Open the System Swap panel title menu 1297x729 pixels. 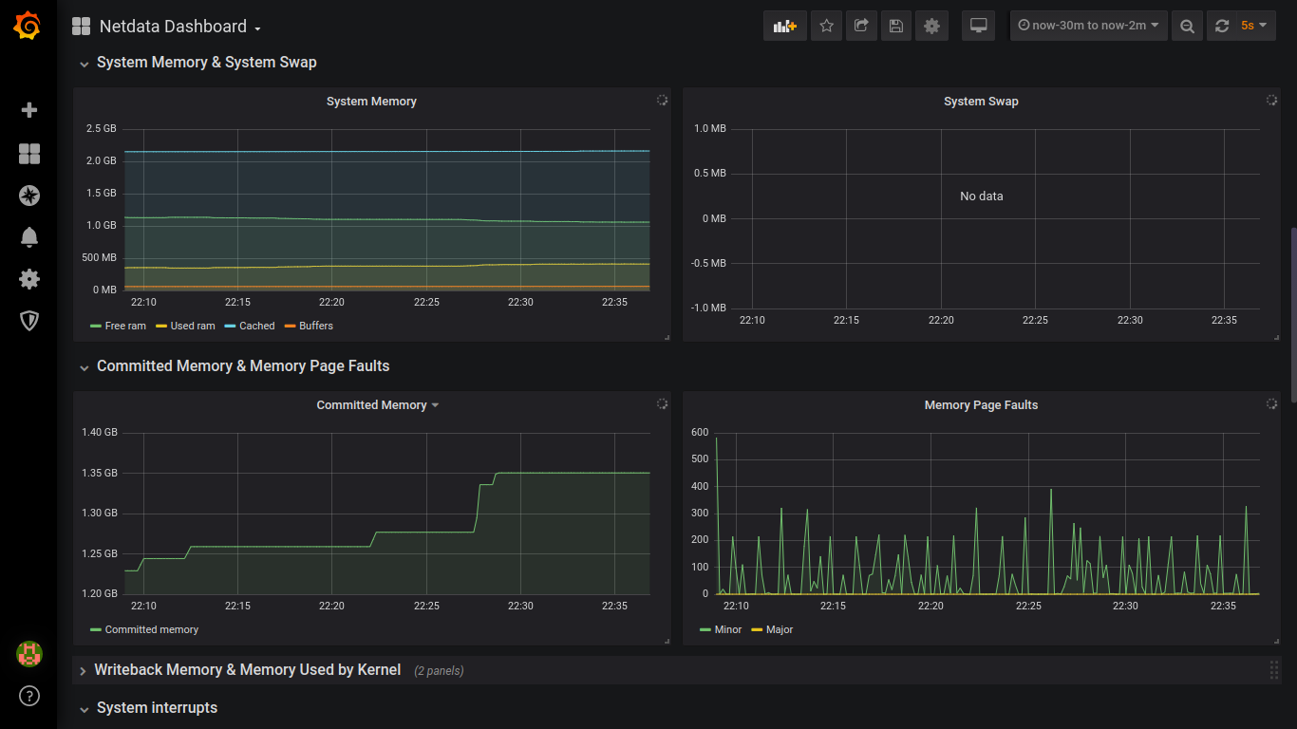pyautogui.click(x=981, y=102)
